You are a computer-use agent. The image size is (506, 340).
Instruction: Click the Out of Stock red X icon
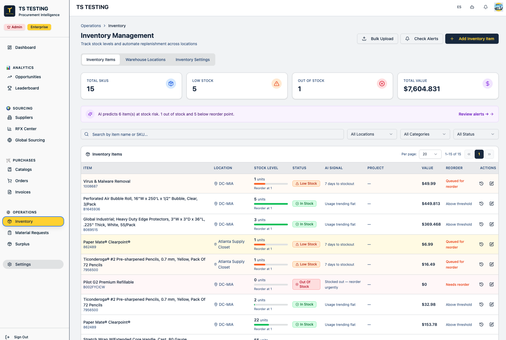[382, 84]
